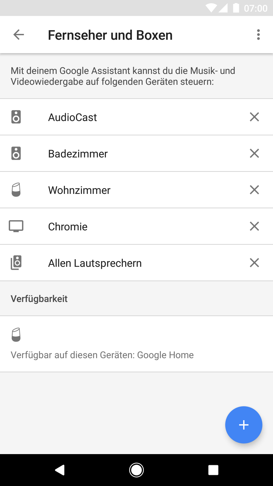Remove the AudioCast device
The width and height of the screenshot is (273, 486).
pos(254,117)
